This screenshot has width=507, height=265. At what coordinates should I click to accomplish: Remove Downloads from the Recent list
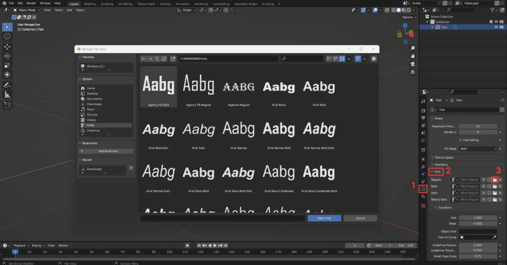coord(131,167)
